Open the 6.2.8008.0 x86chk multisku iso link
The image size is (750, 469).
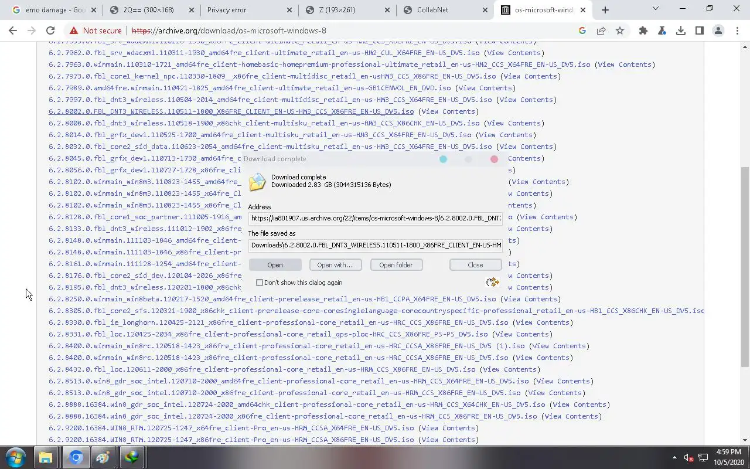264,123
